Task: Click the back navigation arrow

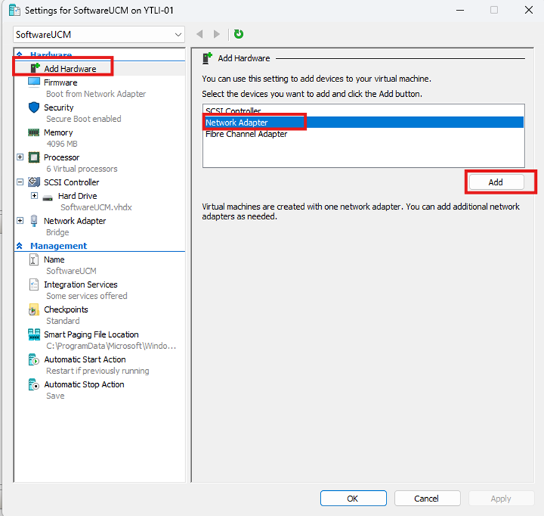Action: click(x=199, y=34)
